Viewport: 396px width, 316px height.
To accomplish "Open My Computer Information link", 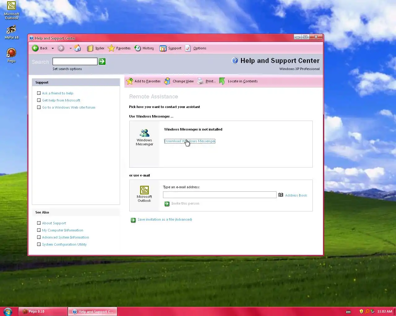I will tap(62, 230).
